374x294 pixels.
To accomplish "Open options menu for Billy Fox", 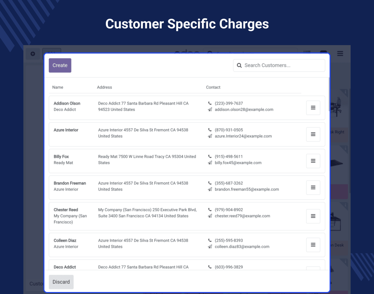I will click(x=313, y=161).
